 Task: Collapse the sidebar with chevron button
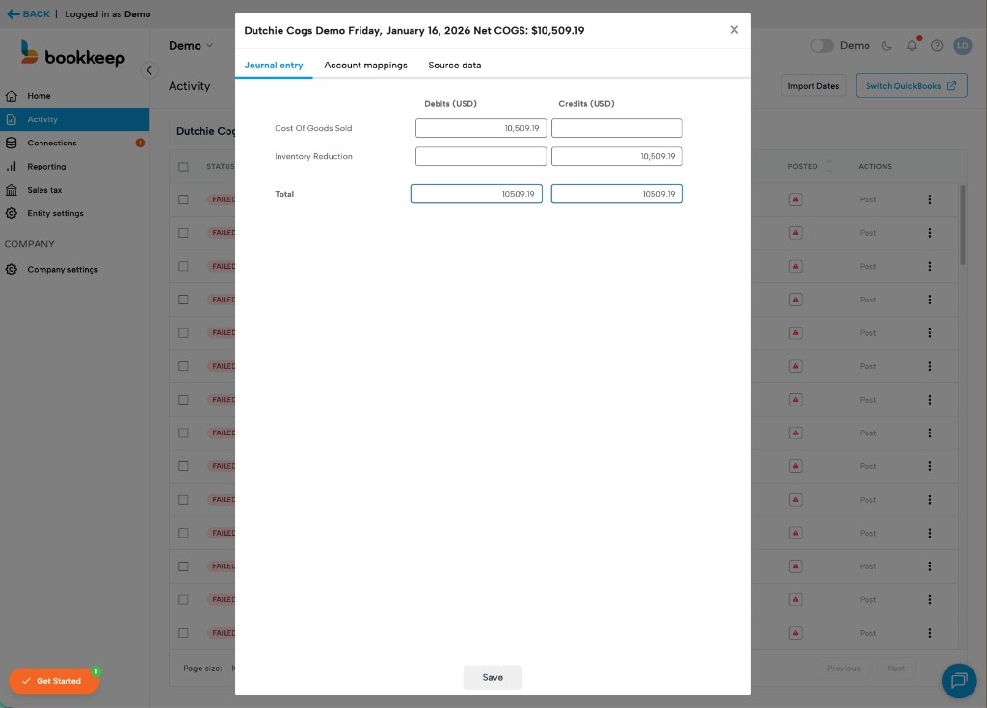(149, 70)
